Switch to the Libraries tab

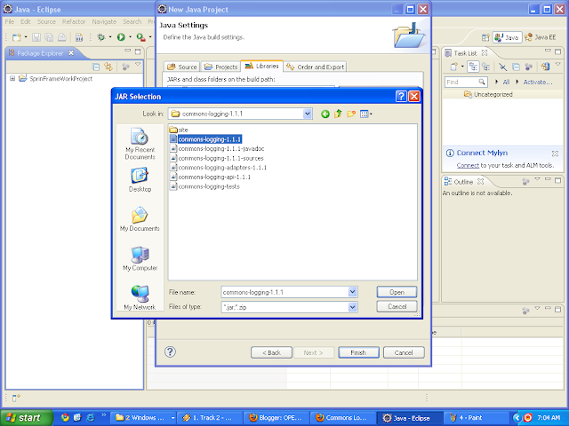tap(261, 66)
